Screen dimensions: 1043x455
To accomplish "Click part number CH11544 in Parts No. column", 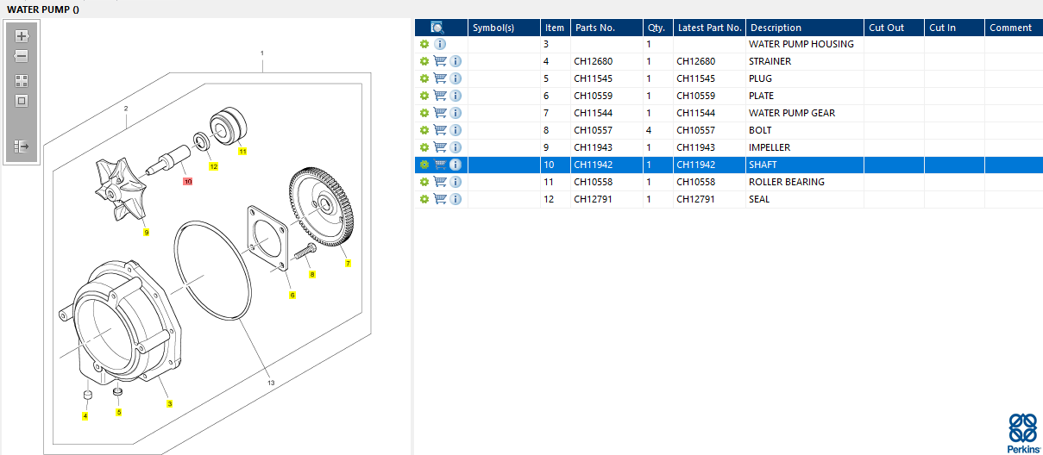I will tap(594, 113).
